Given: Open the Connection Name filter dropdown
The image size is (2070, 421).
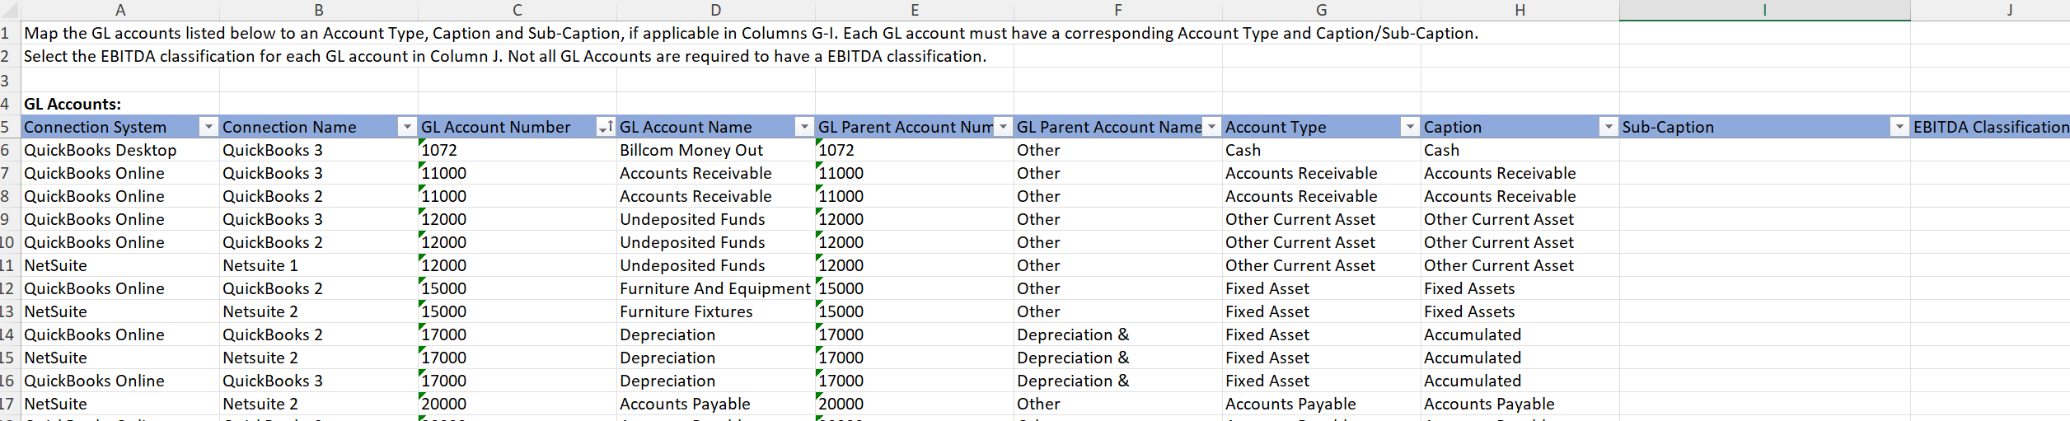Looking at the screenshot, I should coord(406,127).
